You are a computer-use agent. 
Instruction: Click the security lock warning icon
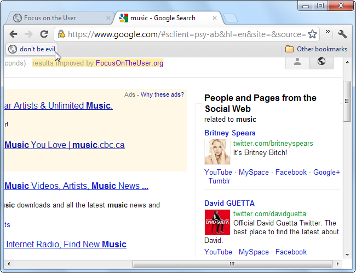(x=61, y=34)
